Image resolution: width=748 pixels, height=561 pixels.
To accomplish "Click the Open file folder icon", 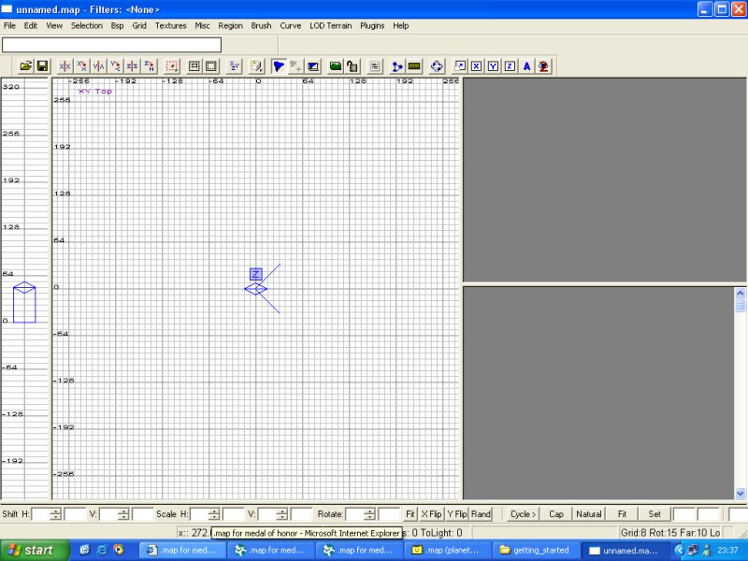I will (26, 66).
